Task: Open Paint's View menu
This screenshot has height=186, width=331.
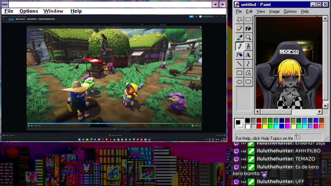Action: (261, 11)
